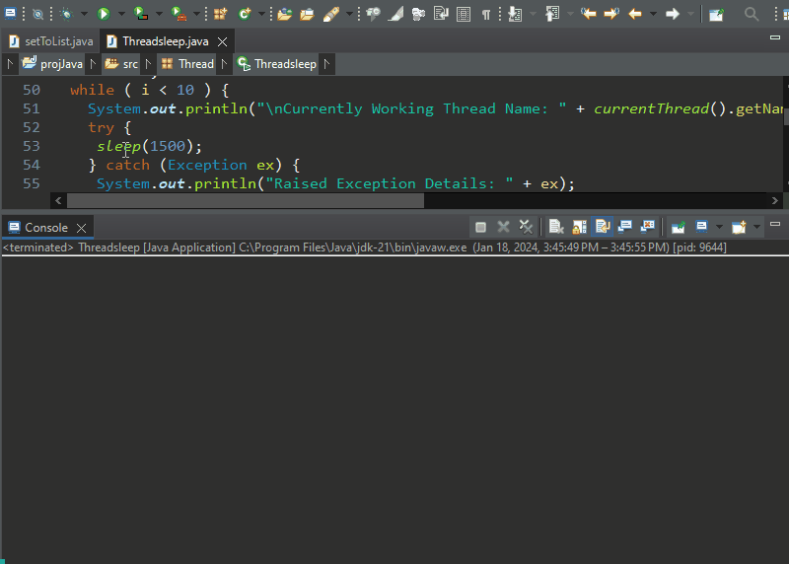Click the editor horizontal scrollbar thumb
789x564 pixels.
tap(247, 200)
